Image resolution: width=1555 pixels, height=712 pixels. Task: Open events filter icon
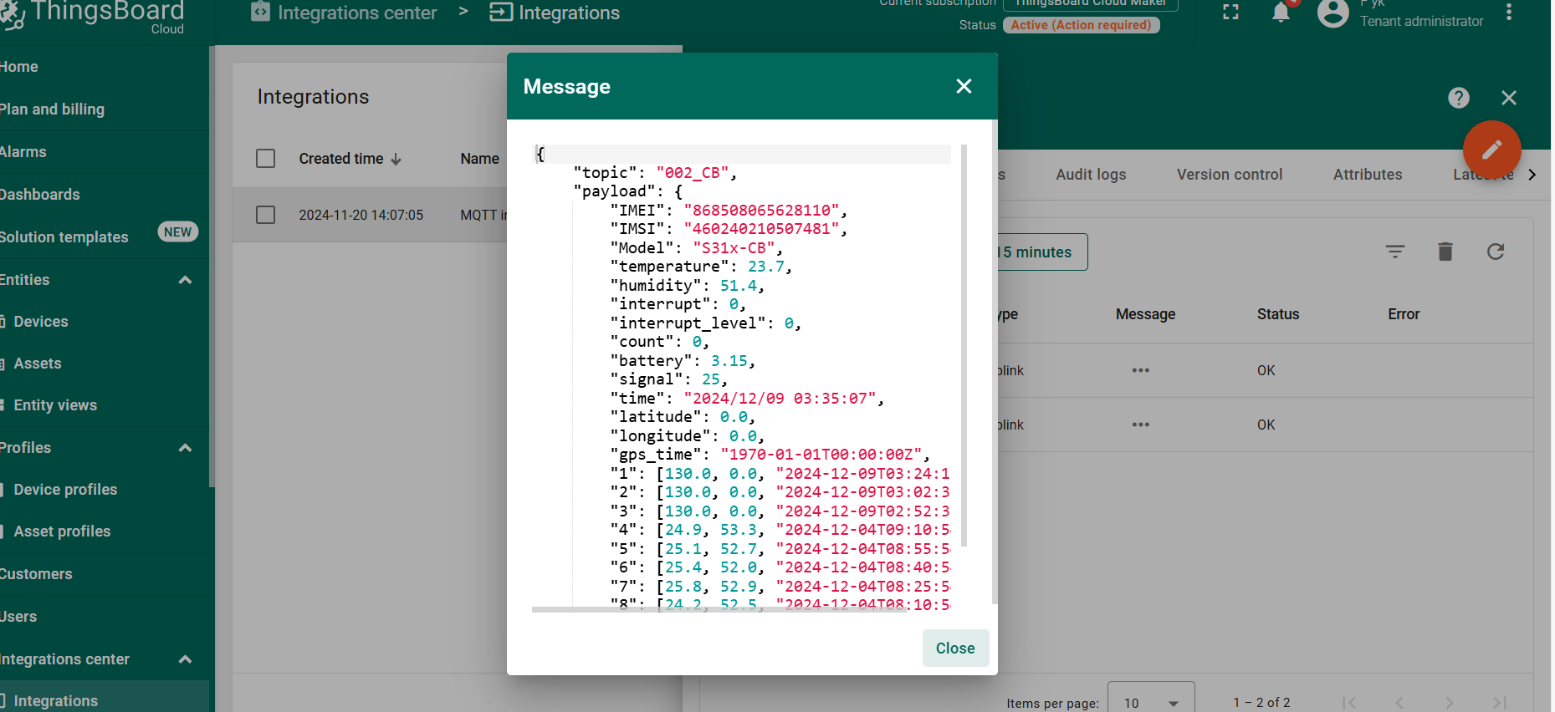(1395, 252)
